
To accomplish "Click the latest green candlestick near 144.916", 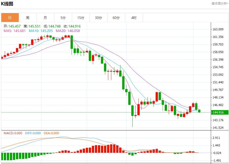I will (x=199, y=111).
